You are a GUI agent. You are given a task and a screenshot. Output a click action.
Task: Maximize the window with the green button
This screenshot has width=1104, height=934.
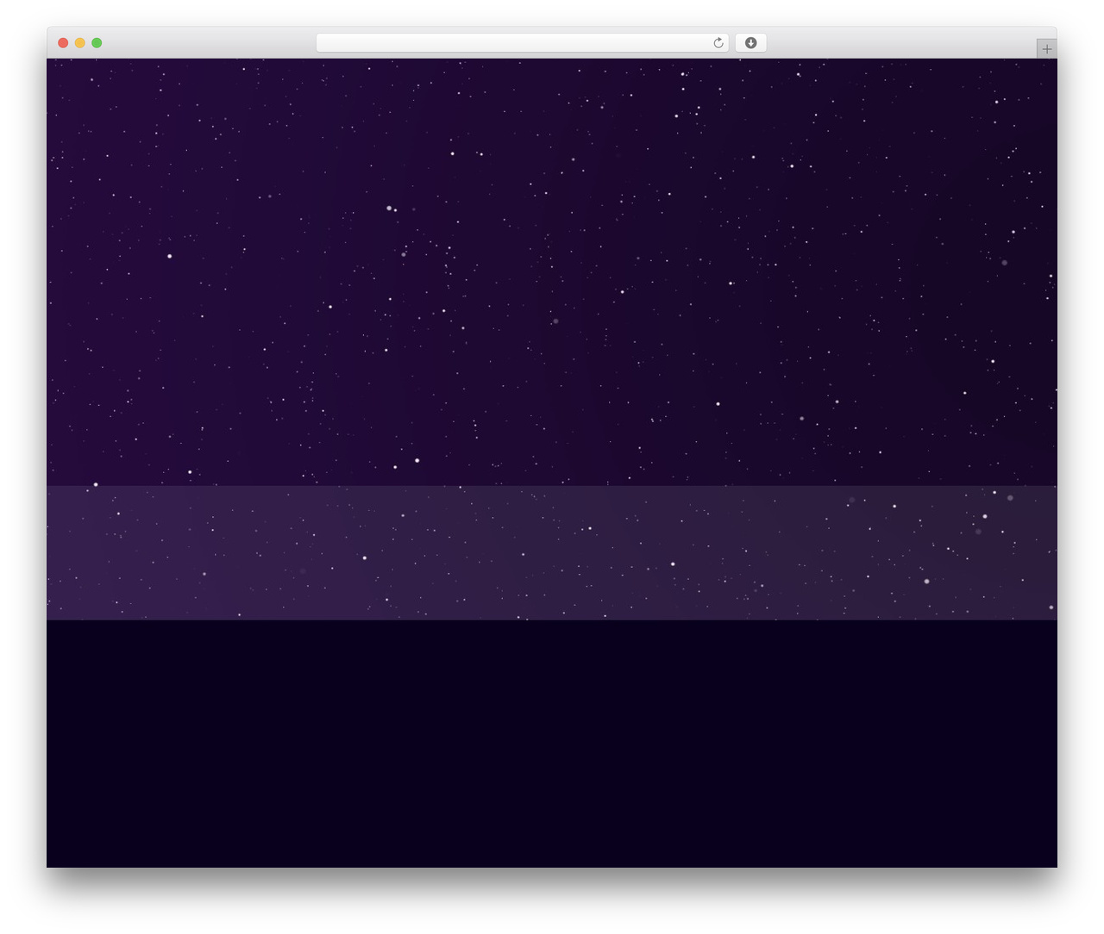pyautogui.click(x=97, y=43)
